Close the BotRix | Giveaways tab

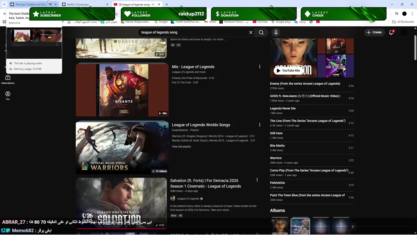(x=107, y=4)
